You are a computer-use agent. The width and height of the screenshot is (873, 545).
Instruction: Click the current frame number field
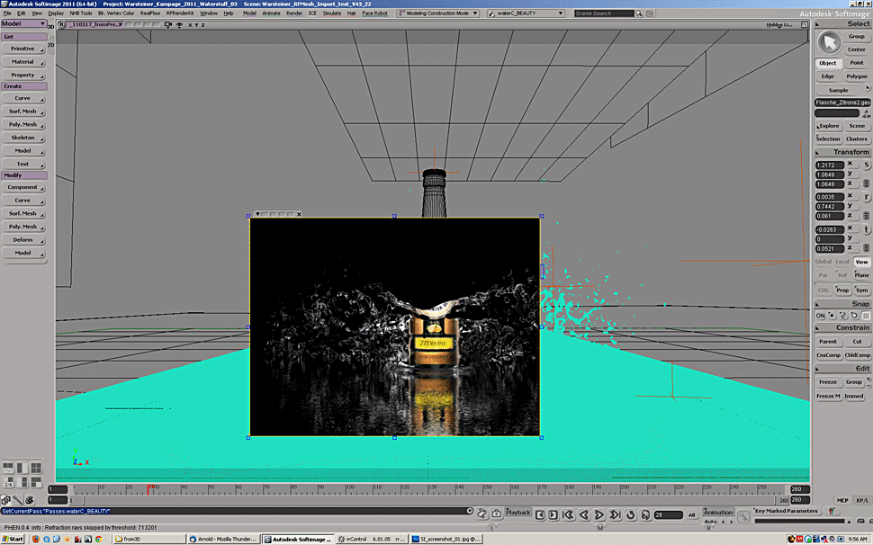(668, 515)
